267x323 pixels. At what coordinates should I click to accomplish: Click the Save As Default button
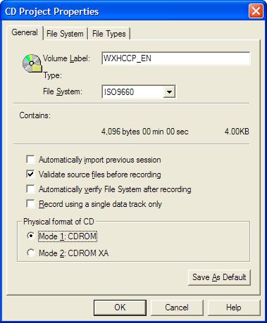pos(219,277)
